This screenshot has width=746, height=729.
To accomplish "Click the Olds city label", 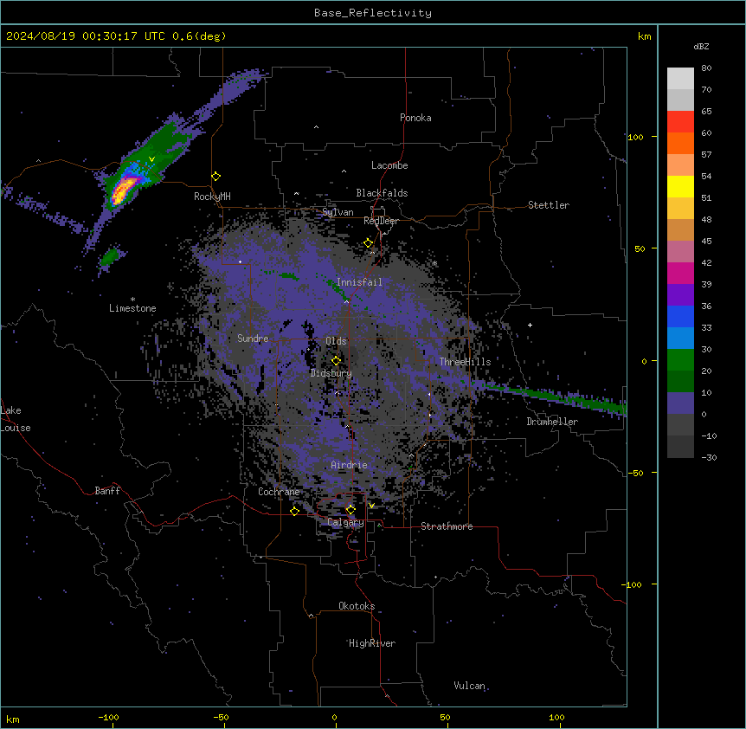I will (x=336, y=341).
